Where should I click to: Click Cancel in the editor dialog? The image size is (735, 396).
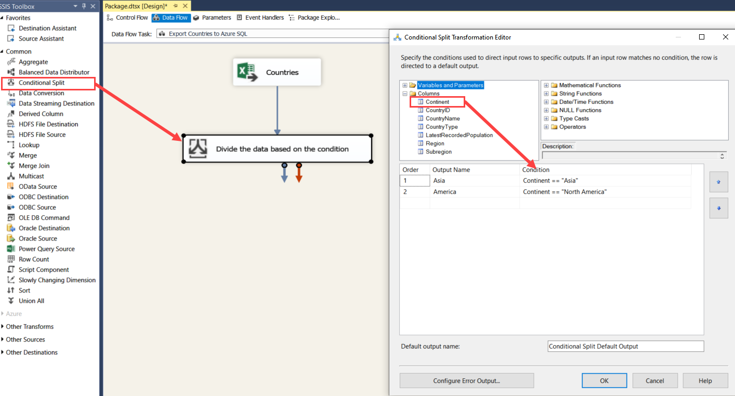click(x=655, y=381)
